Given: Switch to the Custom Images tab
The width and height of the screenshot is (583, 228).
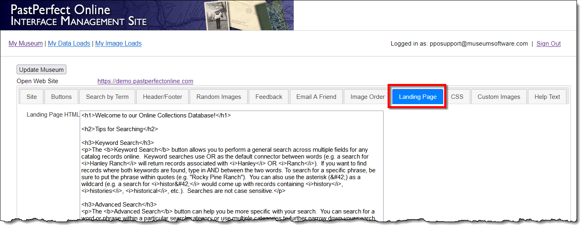Looking at the screenshot, I should click(498, 97).
